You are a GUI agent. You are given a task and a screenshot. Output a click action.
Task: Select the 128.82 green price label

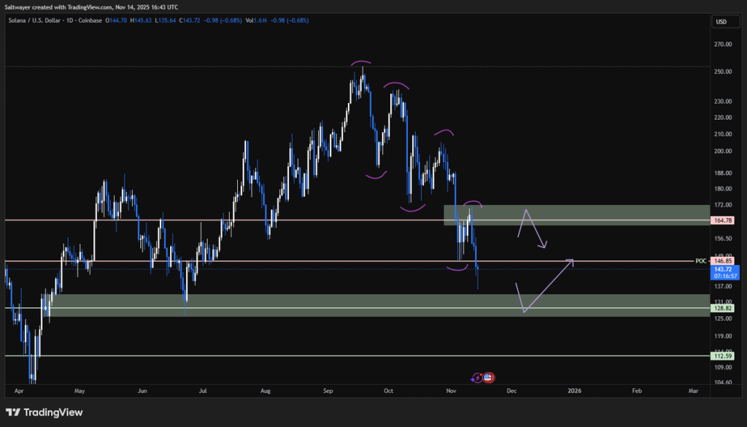(x=721, y=309)
